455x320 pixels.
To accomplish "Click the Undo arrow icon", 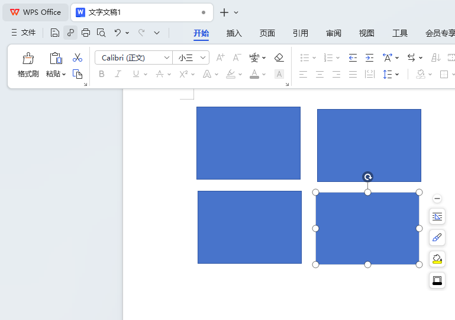I will pyautogui.click(x=118, y=33).
